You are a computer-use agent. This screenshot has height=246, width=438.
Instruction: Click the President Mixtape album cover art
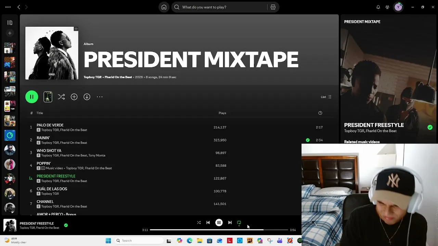[x=52, y=53]
